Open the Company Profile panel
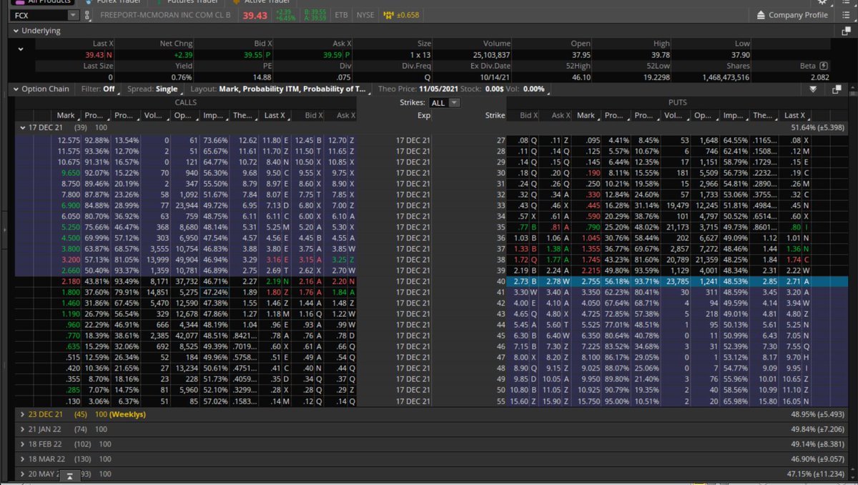858x485 pixels. 791,15
